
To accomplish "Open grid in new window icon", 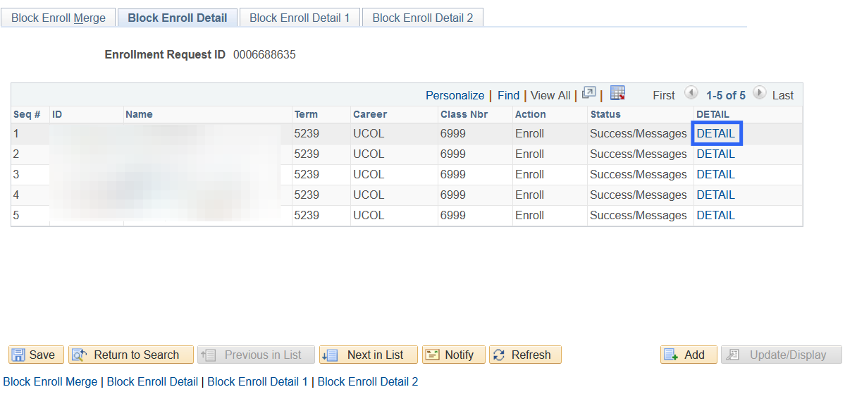I will [589, 94].
